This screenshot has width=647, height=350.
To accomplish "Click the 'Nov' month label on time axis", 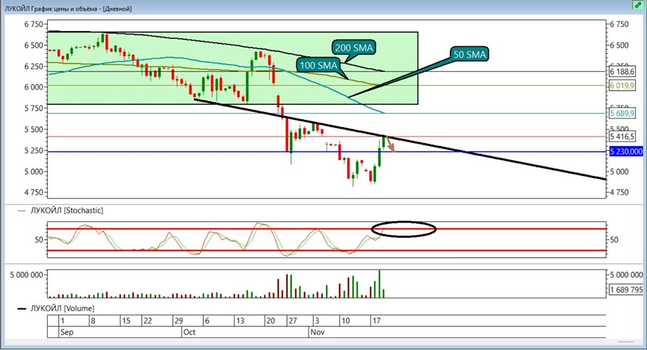I will pyautogui.click(x=317, y=333).
